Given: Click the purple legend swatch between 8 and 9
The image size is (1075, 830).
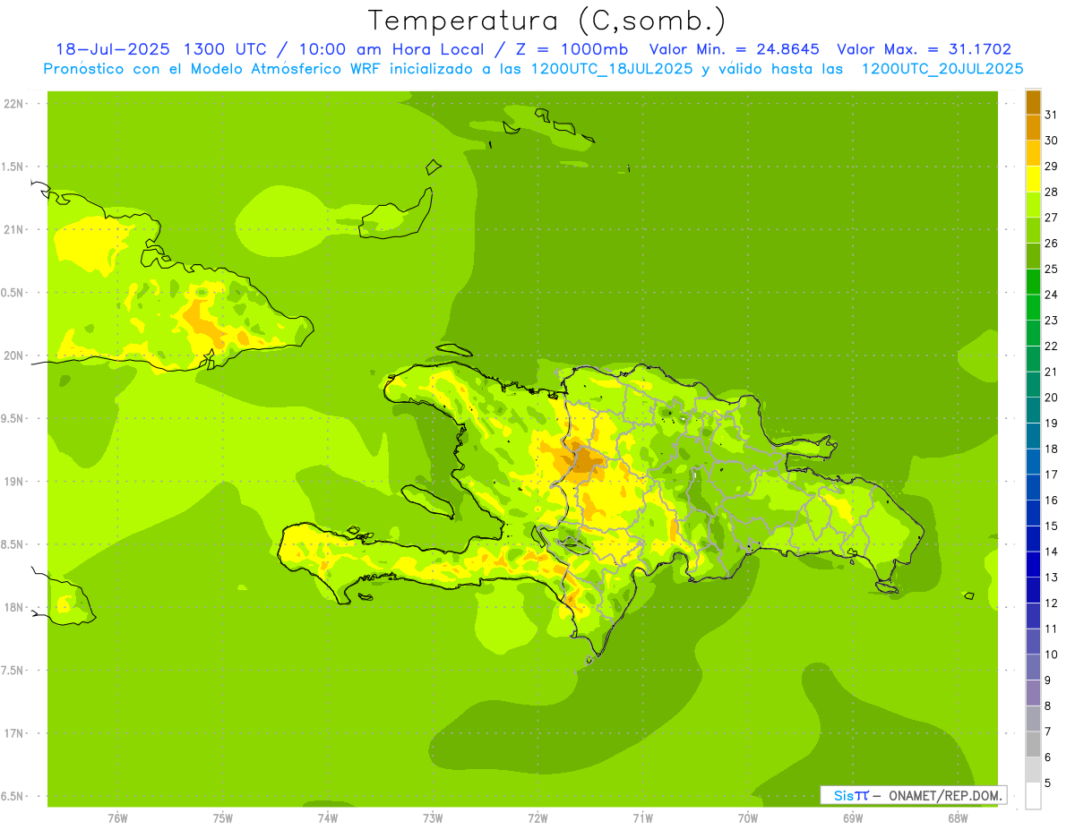Looking at the screenshot, I should point(1033,693).
